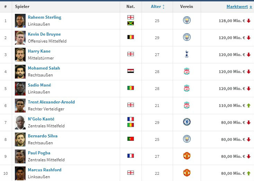Click green up arrow in Trent Alexander-Arnold row
The width and height of the screenshot is (254, 181).
coord(248,105)
